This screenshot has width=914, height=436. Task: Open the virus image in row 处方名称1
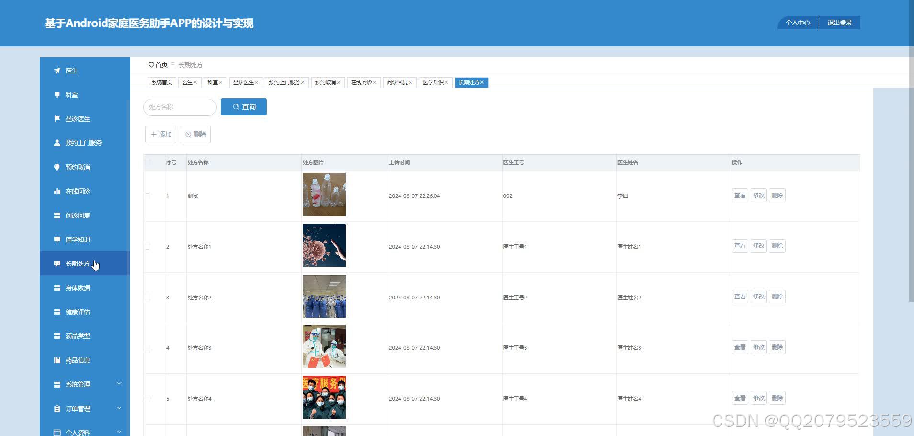(324, 245)
